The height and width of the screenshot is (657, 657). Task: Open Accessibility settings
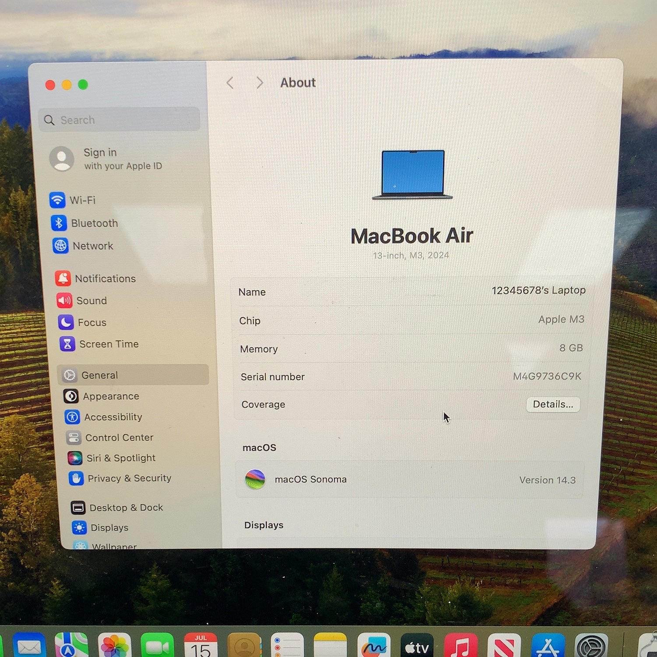click(103, 417)
